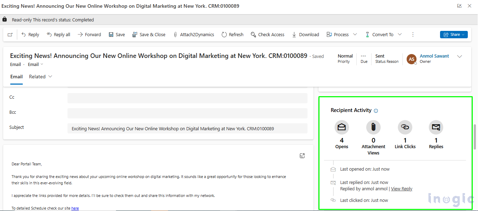Open more commands overflow menu
This screenshot has height=211, width=478.
413,34
